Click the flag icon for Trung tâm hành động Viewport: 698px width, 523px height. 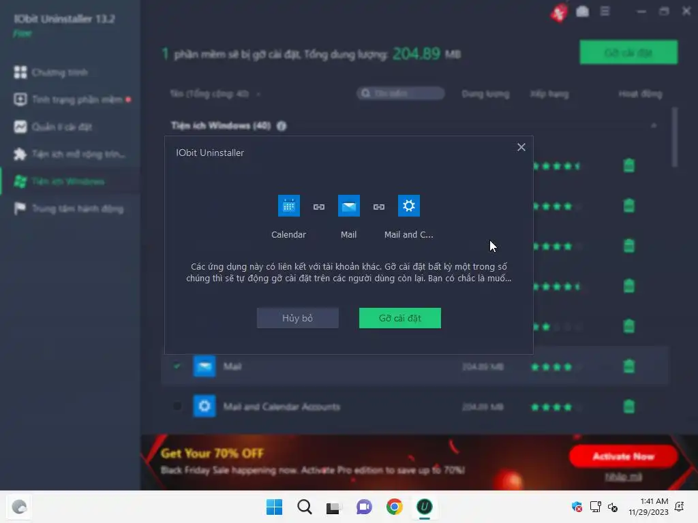(x=20, y=208)
